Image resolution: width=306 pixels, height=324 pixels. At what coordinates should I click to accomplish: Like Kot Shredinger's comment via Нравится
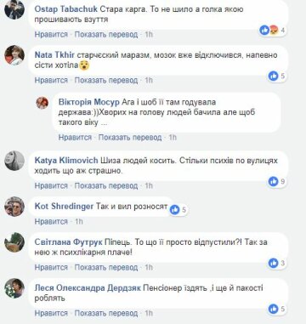click(51, 221)
